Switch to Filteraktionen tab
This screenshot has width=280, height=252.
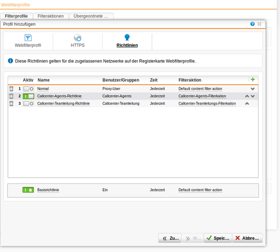click(51, 16)
